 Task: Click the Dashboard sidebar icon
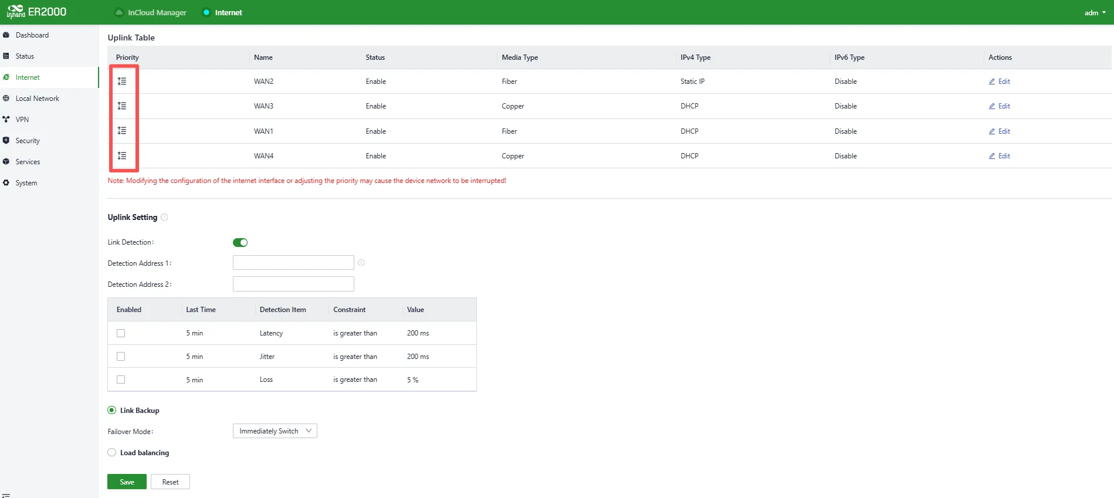tap(6, 35)
